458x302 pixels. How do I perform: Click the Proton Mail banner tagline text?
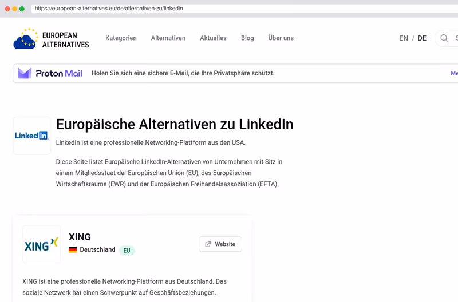(x=183, y=73)
